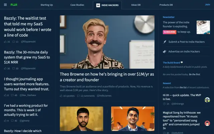Open 'Hi IH — quick update' post
This screenshot has height=134, width=214.
pos(182,97)
